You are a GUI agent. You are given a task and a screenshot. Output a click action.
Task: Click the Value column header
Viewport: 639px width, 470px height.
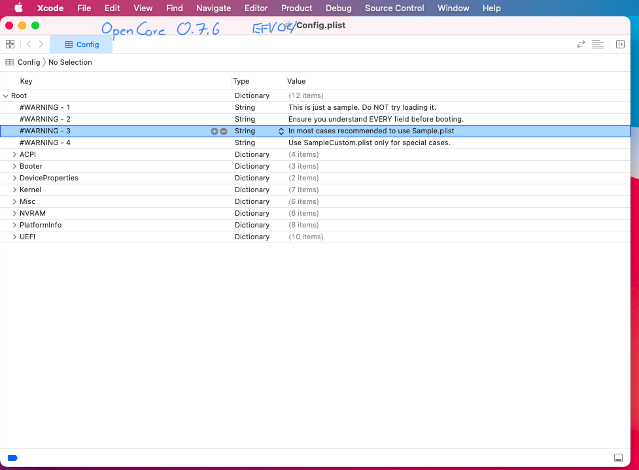pyautogui.click(x=296, y=81)
